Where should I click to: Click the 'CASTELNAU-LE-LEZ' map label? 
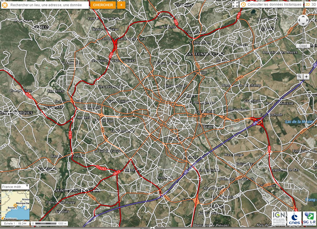coord(205,54)
